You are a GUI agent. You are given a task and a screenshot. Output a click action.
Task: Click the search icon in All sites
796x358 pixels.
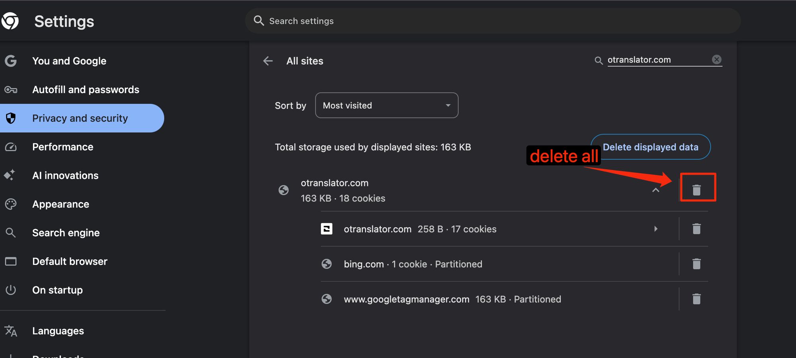point(599,60)
